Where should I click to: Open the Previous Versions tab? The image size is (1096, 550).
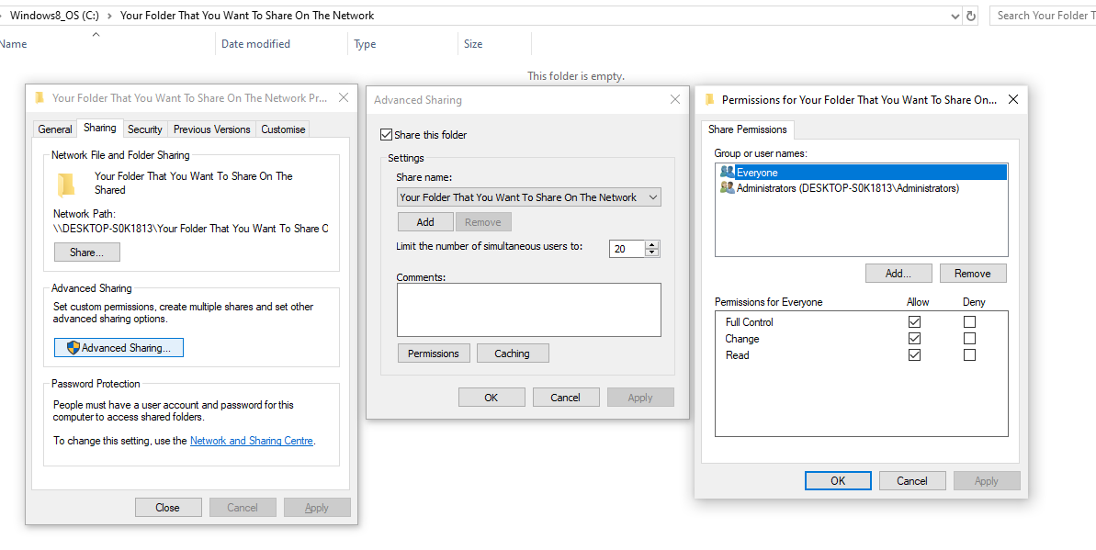click(212, 129)
